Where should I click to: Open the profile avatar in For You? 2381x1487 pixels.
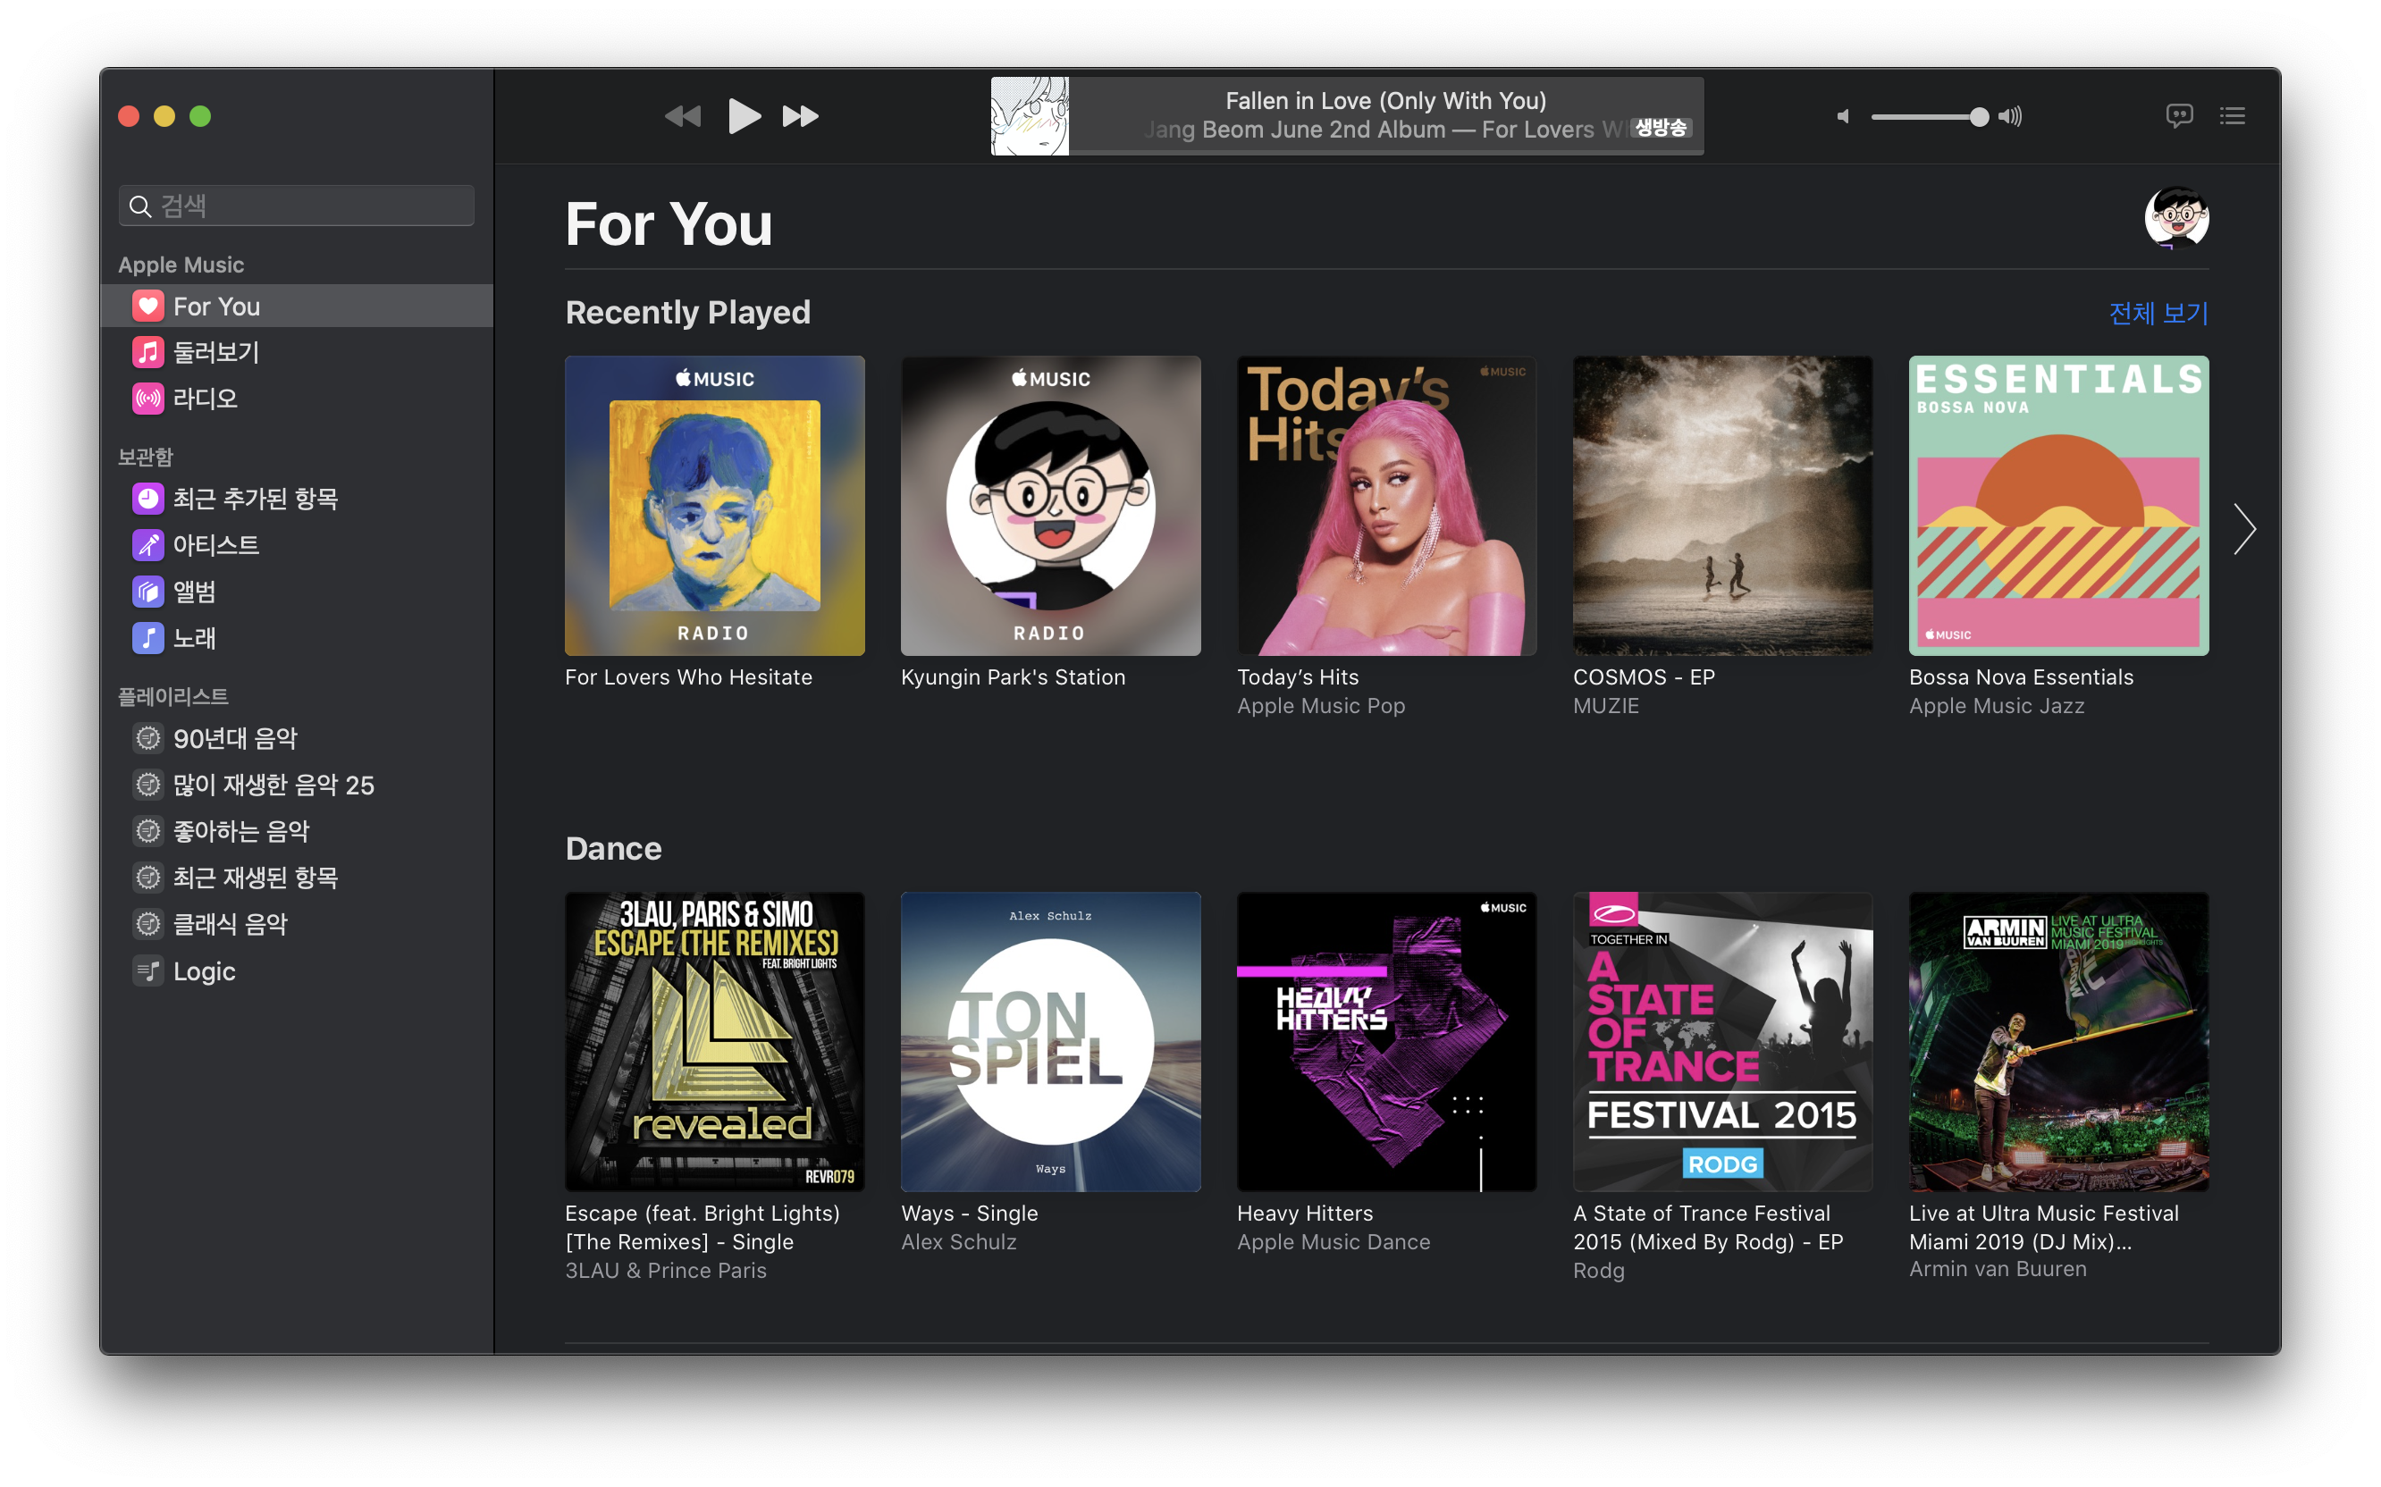coord(2175,218)
